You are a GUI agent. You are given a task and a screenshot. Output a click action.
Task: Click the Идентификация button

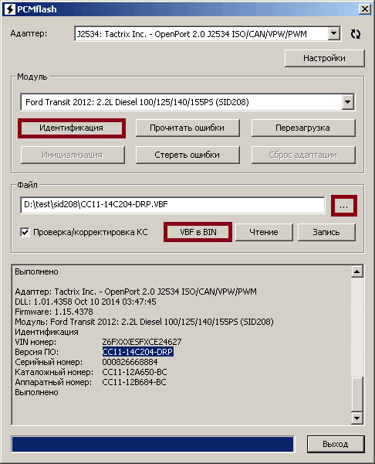(72, 128)
